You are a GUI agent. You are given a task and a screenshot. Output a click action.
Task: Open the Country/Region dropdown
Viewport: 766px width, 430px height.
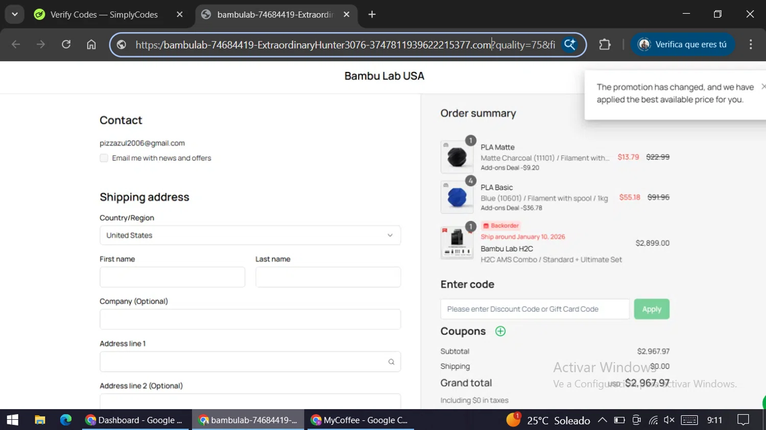click(x=250, y=235)
